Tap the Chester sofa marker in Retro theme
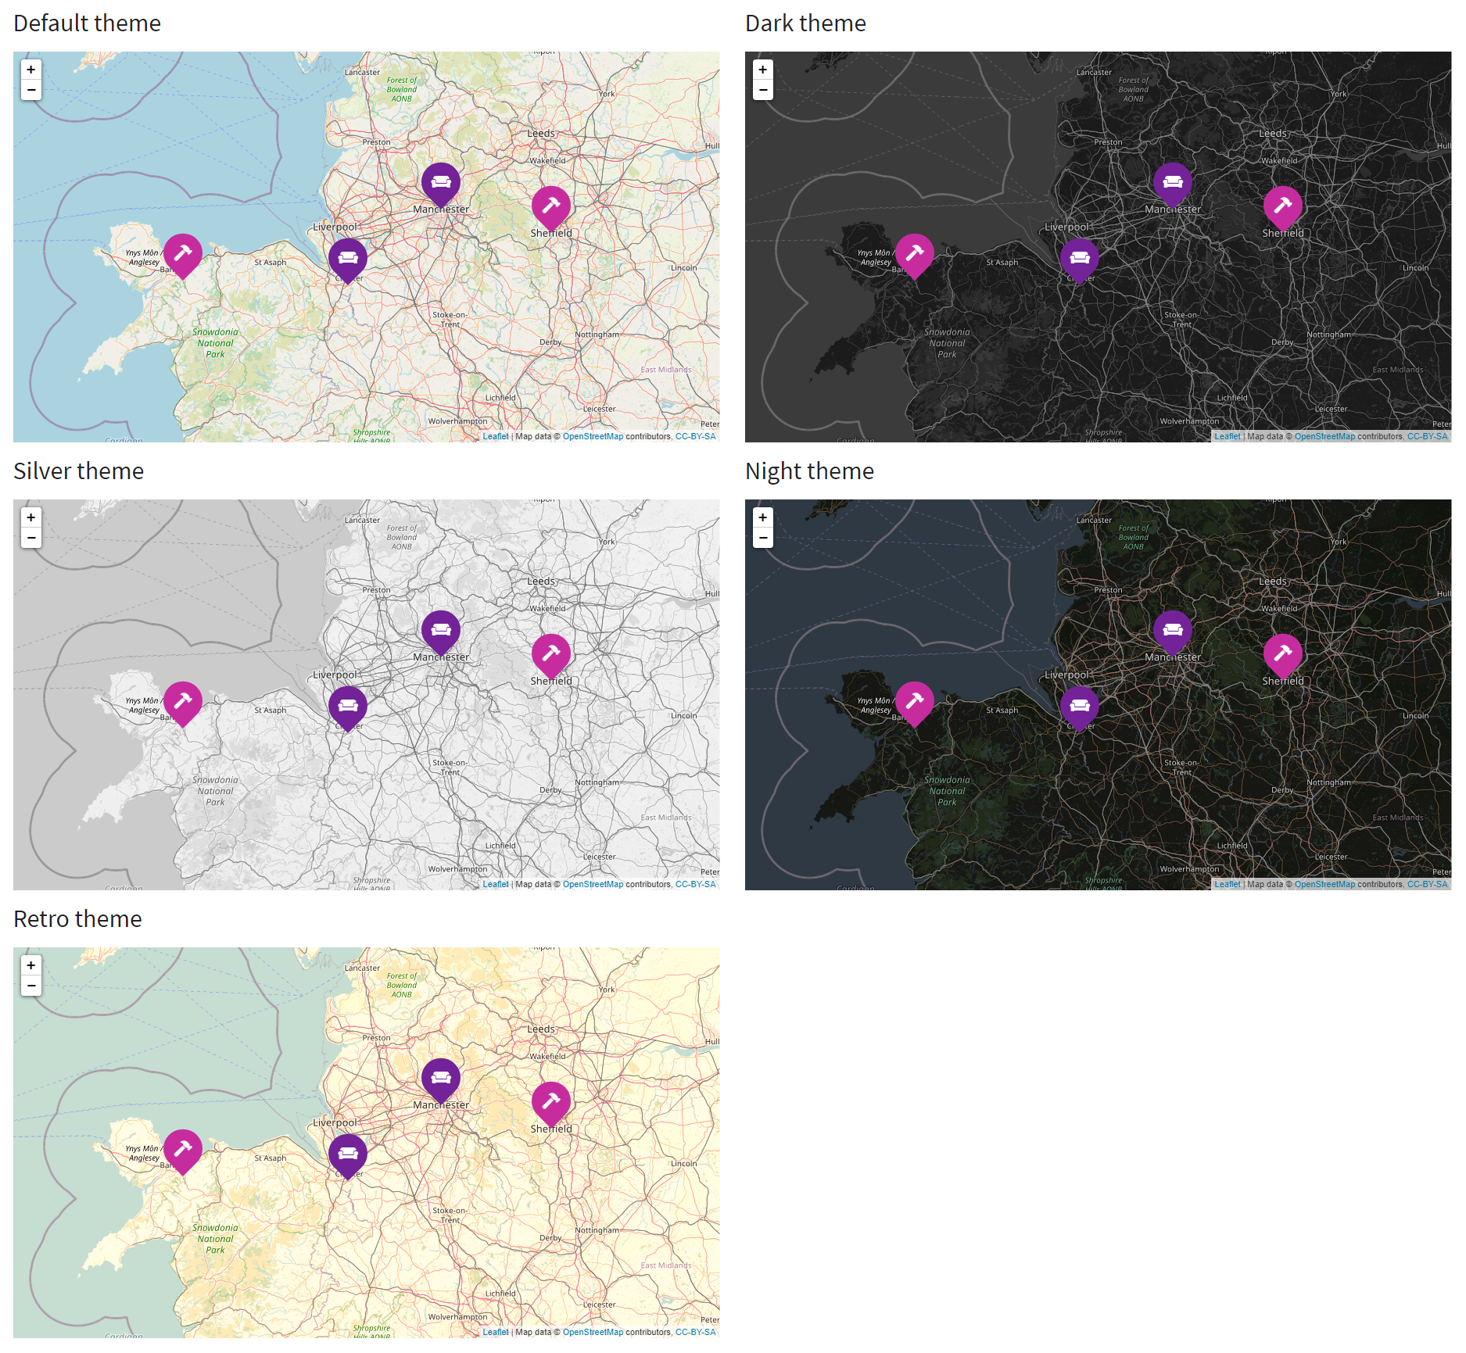Screen dimensions: 1466x1353 (348, 1156)
